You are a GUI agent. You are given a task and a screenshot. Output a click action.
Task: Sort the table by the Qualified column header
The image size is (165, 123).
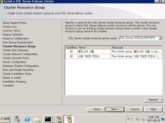pos(71,48)
